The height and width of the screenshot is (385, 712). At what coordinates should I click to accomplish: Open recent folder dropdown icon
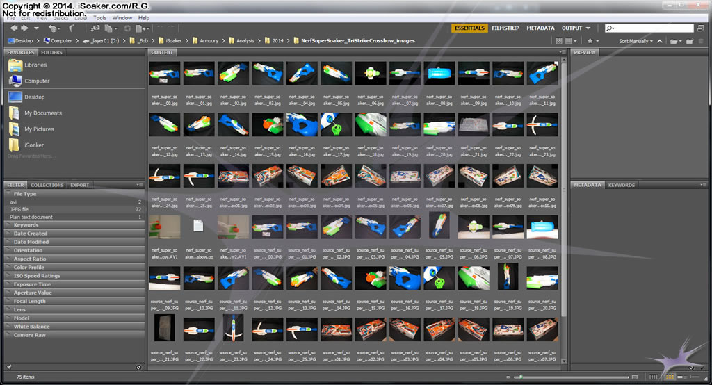(676, 41)
